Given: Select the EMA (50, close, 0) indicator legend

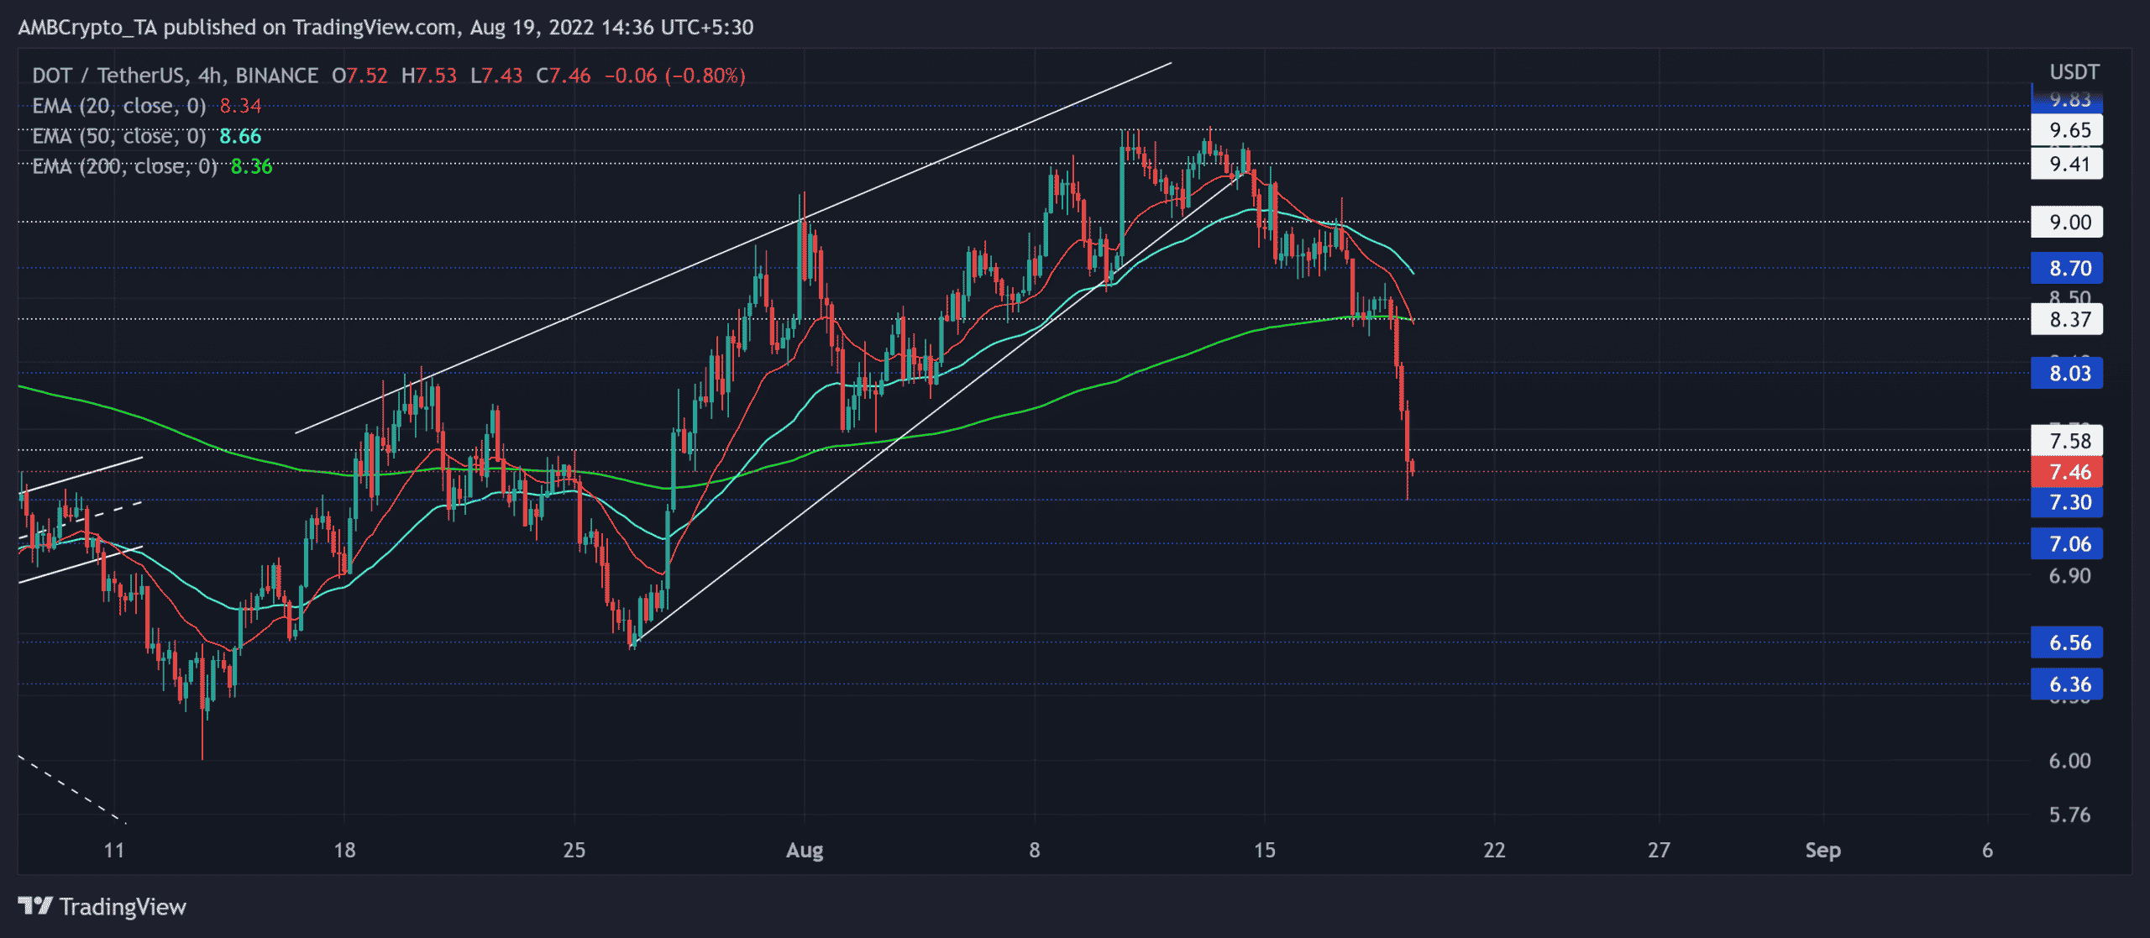Looking at the screenshot, I should pos(118,136).
